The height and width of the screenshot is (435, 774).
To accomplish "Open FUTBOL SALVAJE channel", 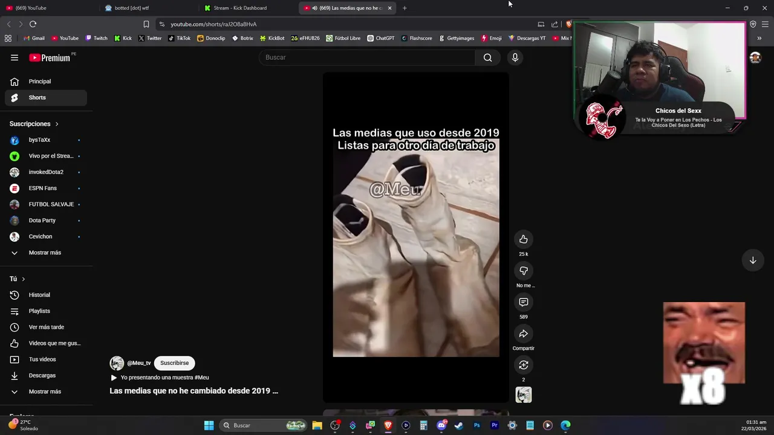I will [x=46, y=204].
